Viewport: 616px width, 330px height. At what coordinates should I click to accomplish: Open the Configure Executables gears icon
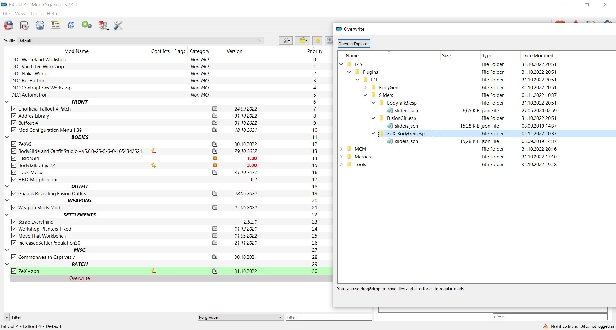pos(87,25)
